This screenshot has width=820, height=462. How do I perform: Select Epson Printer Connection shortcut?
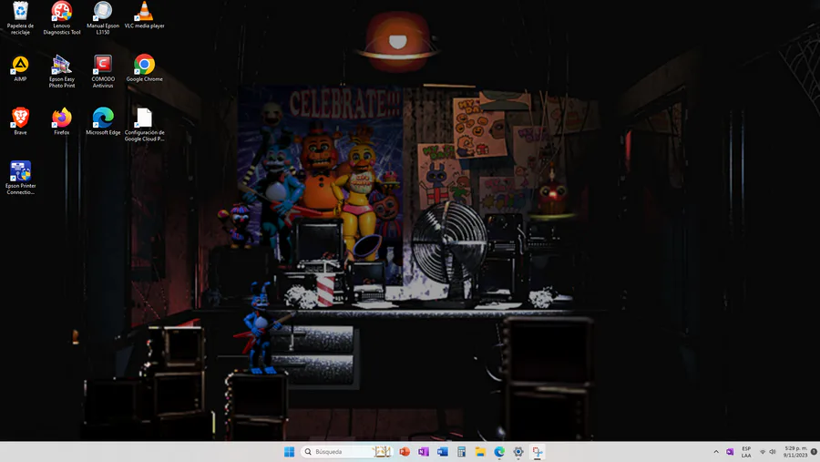[x=20, y=178]
